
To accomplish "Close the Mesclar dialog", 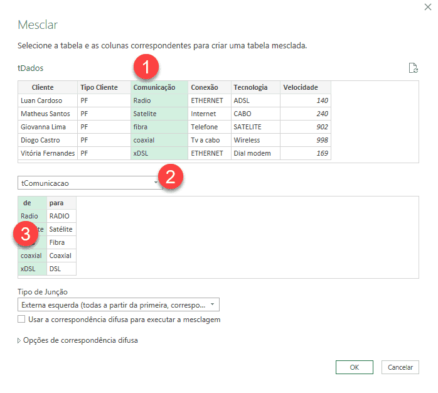I will [428, 7].
